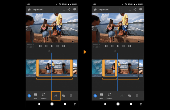Tap Android recents square in right phone
The width and height of the screenshot is (170, 110).
click(131, 104)
